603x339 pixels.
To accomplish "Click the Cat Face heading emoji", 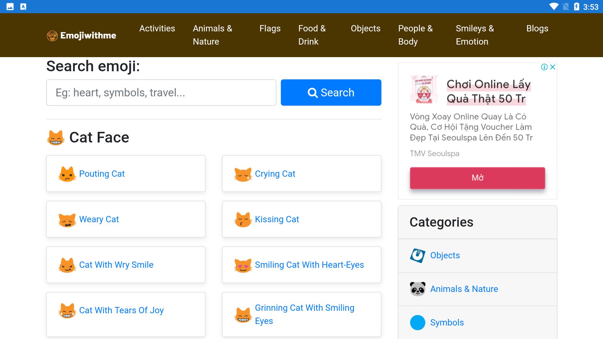I will (x=56, y=138).
